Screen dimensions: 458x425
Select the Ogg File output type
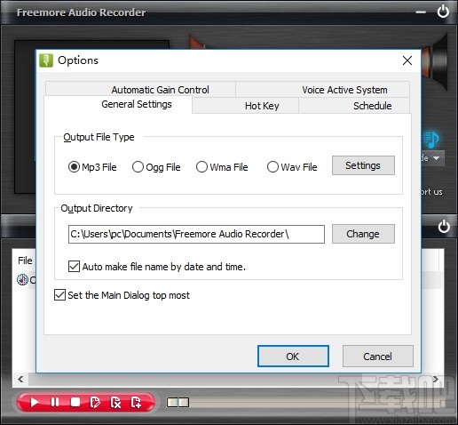(138, 167)
